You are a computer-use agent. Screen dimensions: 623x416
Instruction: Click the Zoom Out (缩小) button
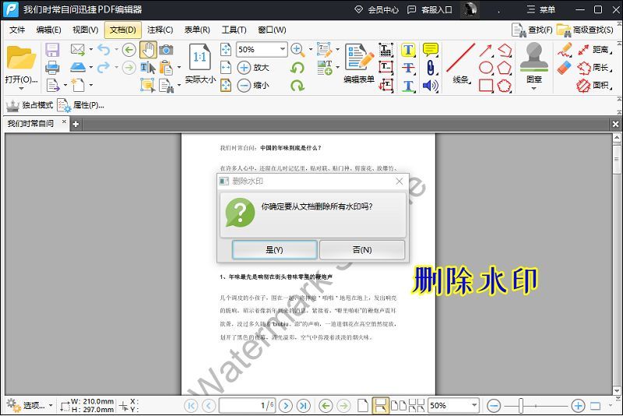click(253, 85)
